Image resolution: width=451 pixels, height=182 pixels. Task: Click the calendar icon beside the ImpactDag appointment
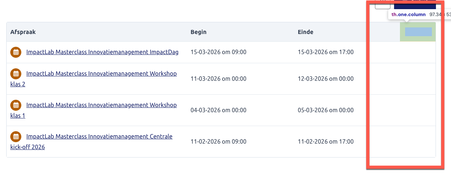tap(15, 52)
